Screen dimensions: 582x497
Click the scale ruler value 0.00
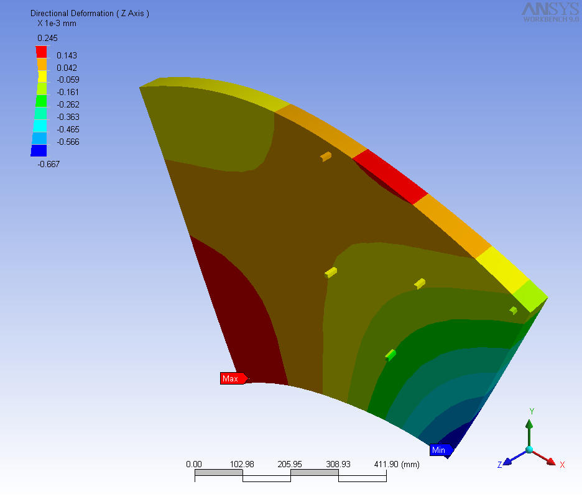coord(194,464)
